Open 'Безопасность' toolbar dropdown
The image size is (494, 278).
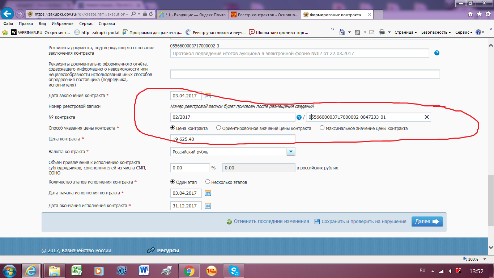pos(435,32)
